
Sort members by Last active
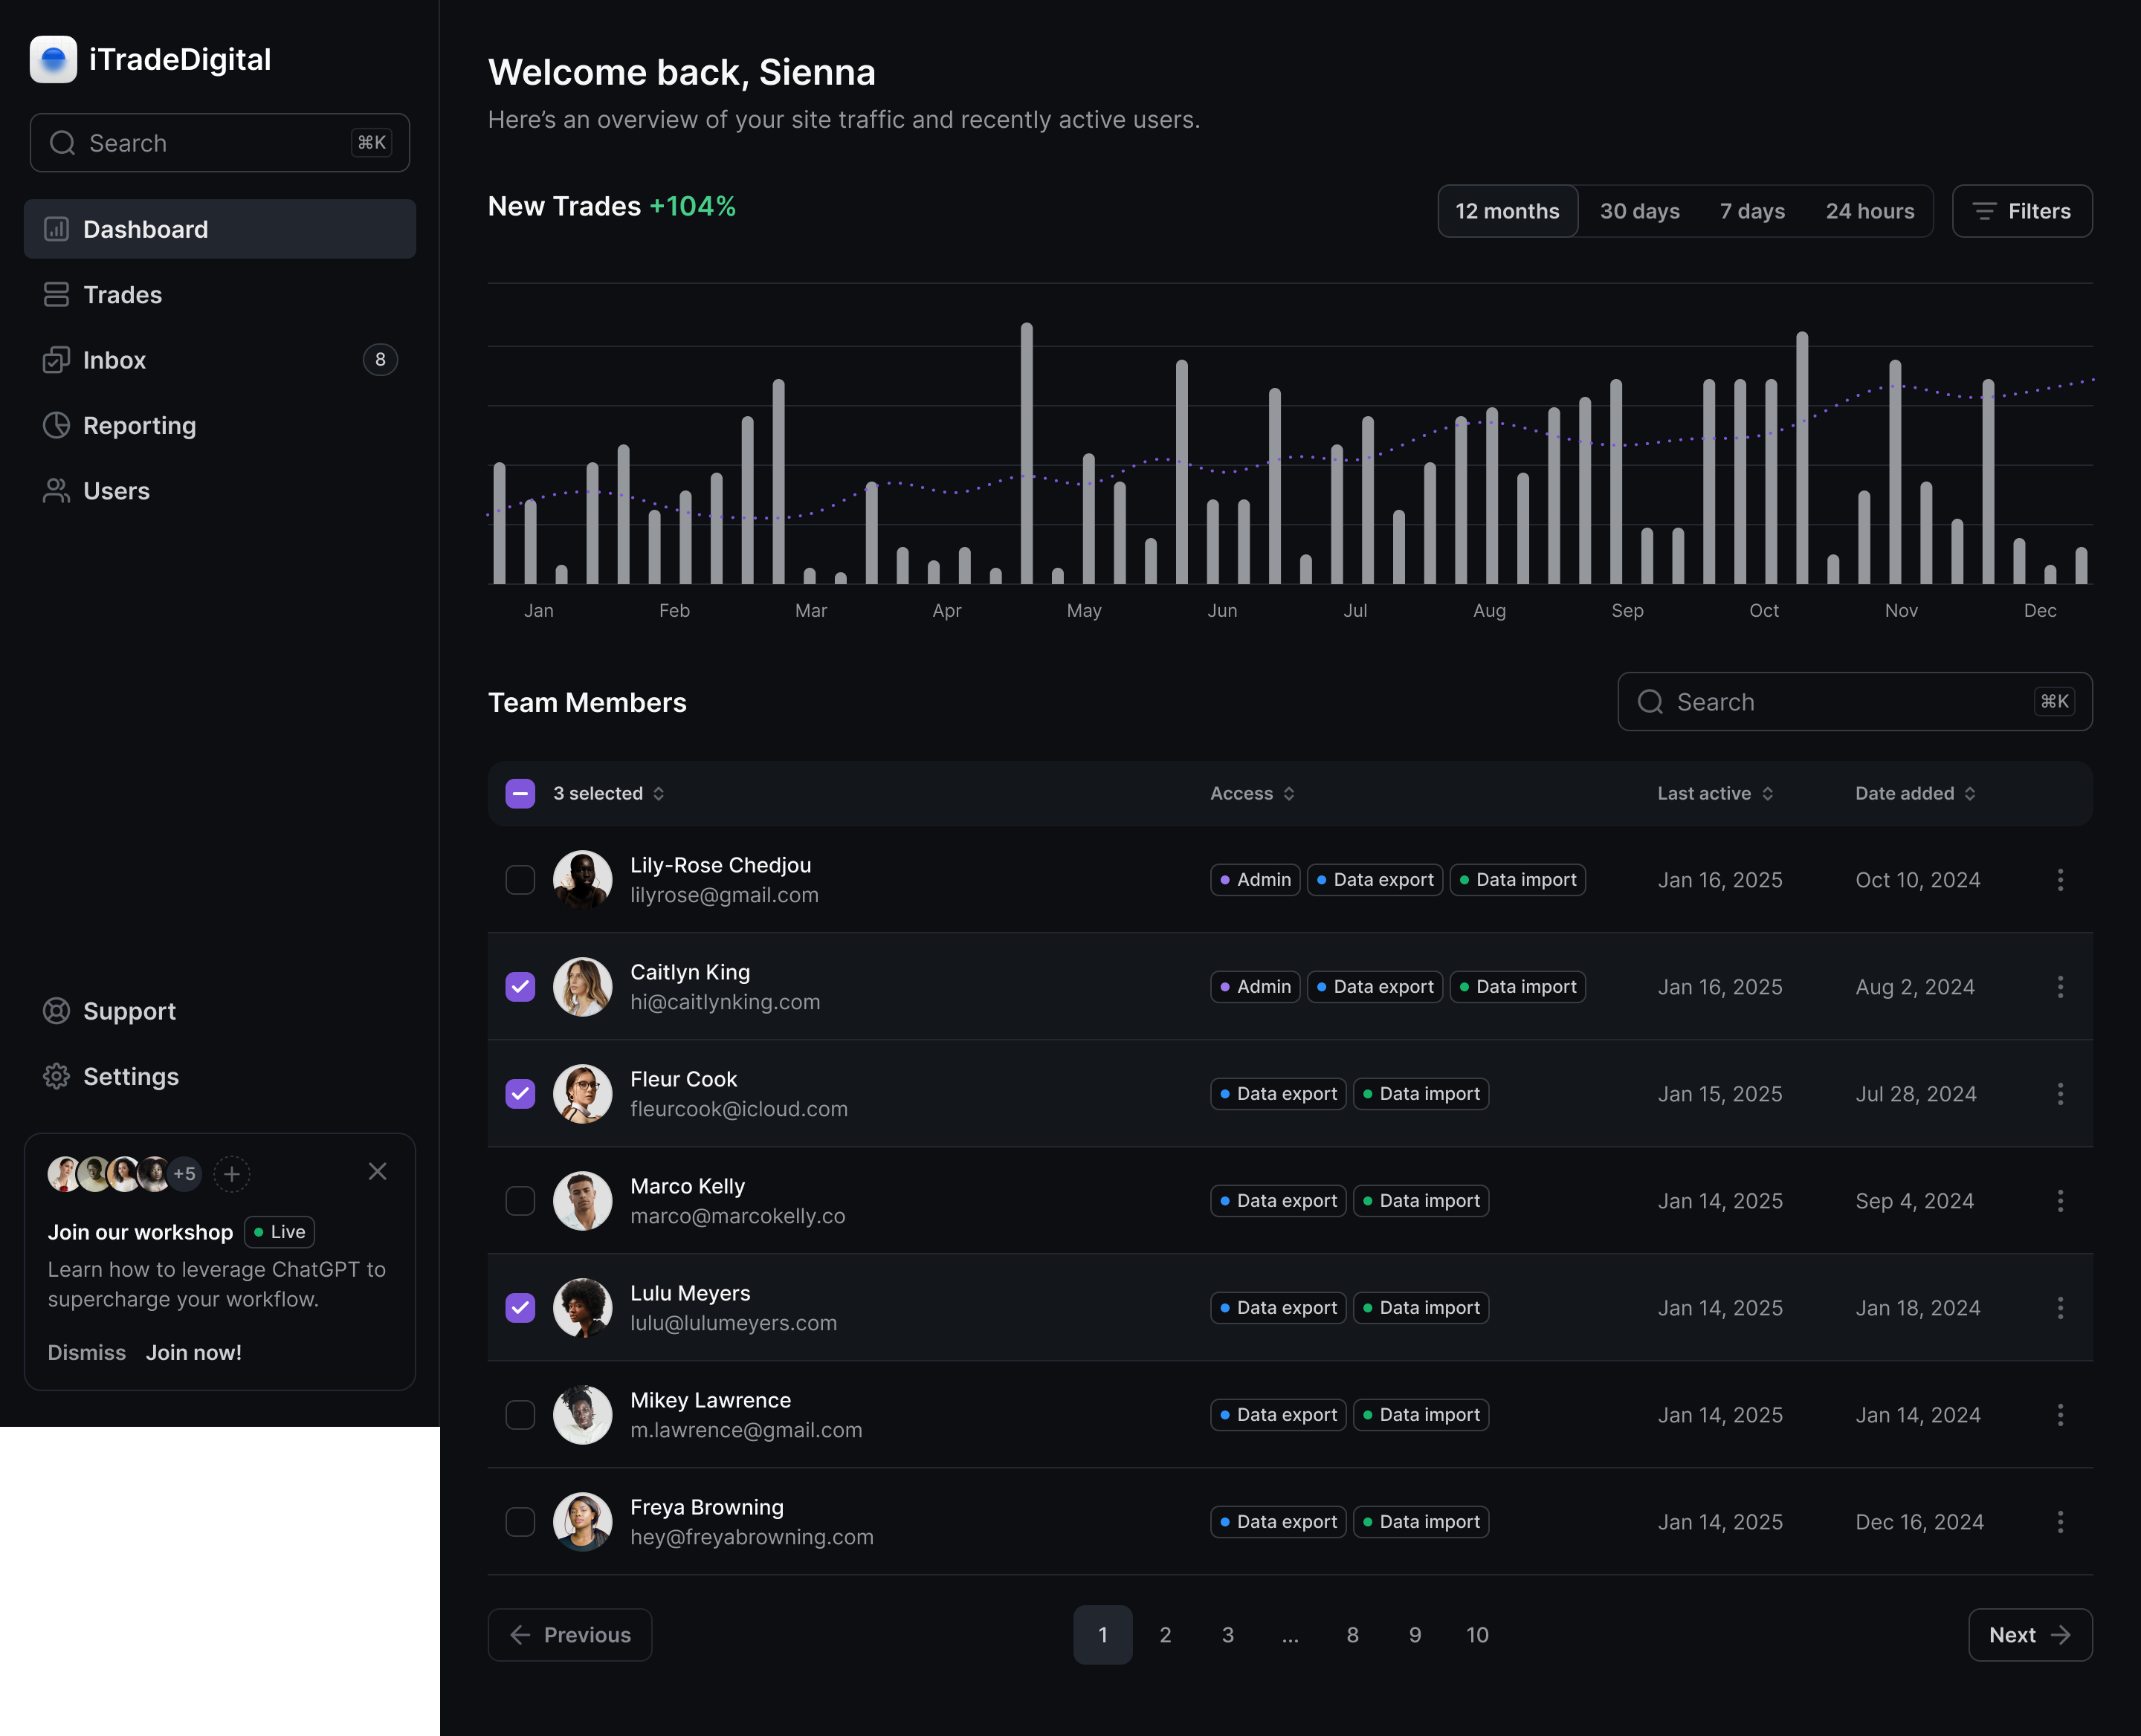pyautogui.click(x=1713, y=793)
